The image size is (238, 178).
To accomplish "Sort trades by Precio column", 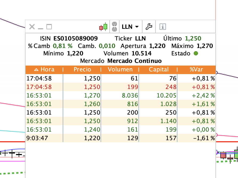I will tap(82, 70).
